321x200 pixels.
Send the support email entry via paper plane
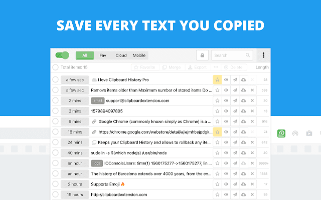pyautogui.click(x=235, y=100)
